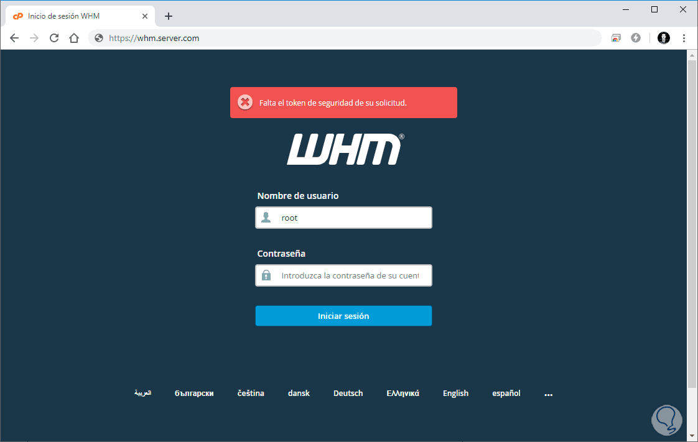Switch language to español
Image resolution: width=698 pixels, height=442 pixels.
(506, 393)
